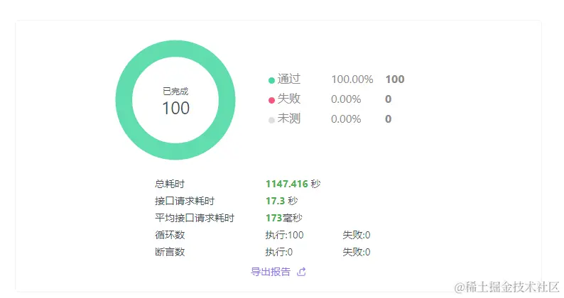Image resolution: width=564 pixels, height=298 pixels.
Task: Click 执行:100 in the 循环数 row
Action: [x=285, y=235]
